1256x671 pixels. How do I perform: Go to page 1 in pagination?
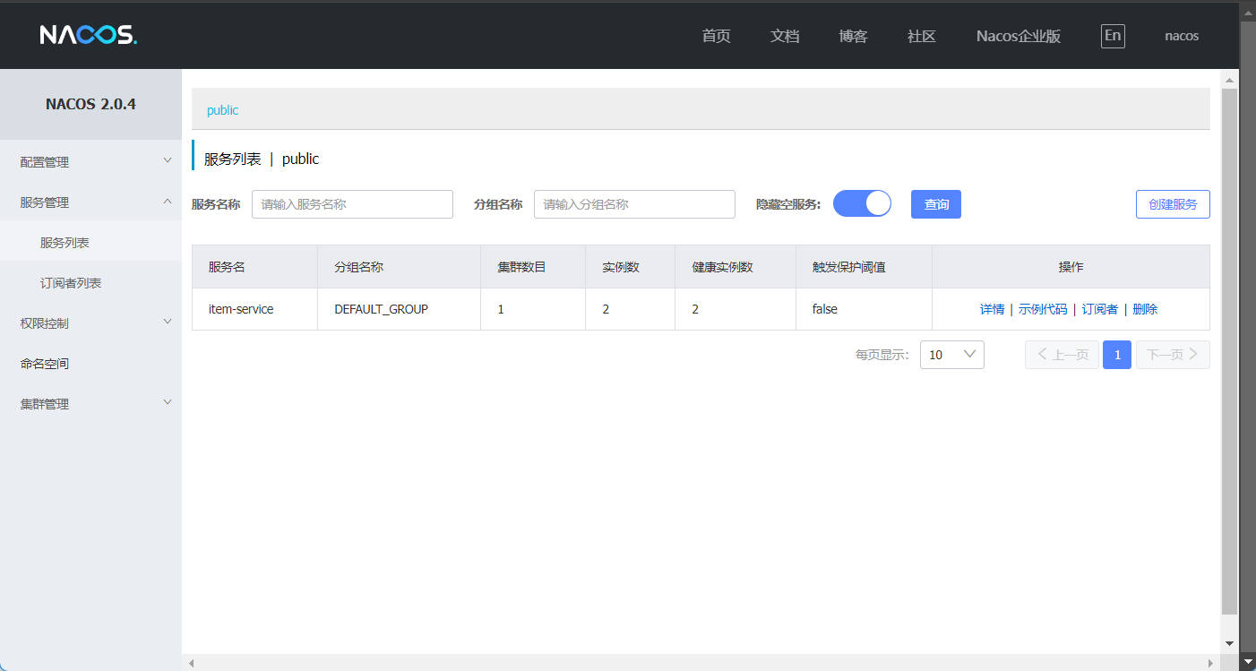tap(1117, 355)
